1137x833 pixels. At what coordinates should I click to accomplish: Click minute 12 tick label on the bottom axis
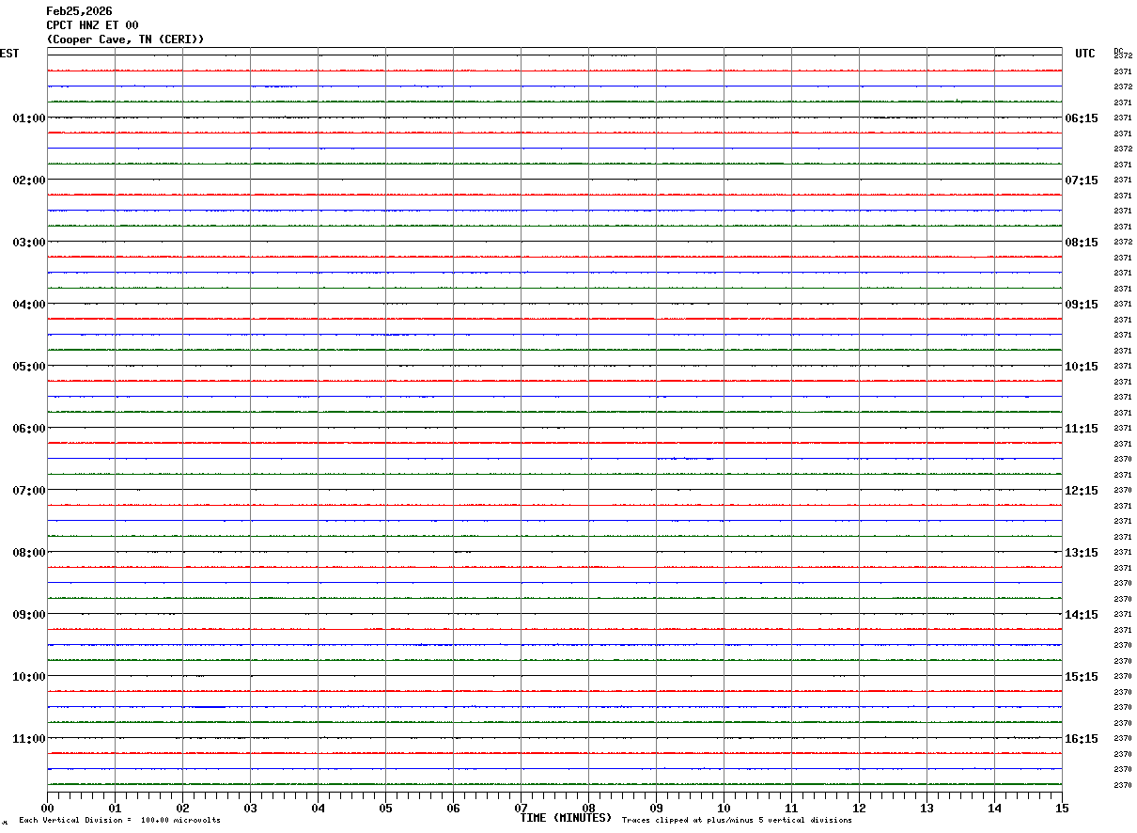[x=859, y=808]
